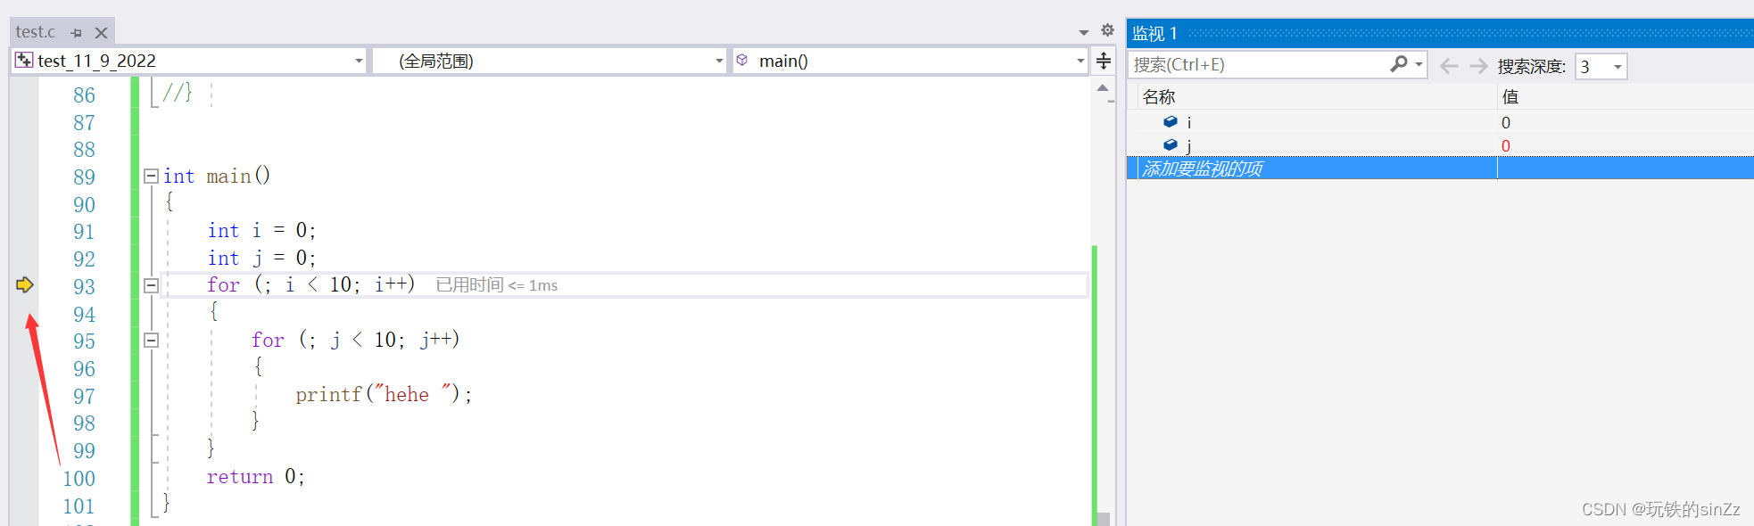1754x526 pixels.
Task: Go to next search result arrow
Action: click(1478, 66)
